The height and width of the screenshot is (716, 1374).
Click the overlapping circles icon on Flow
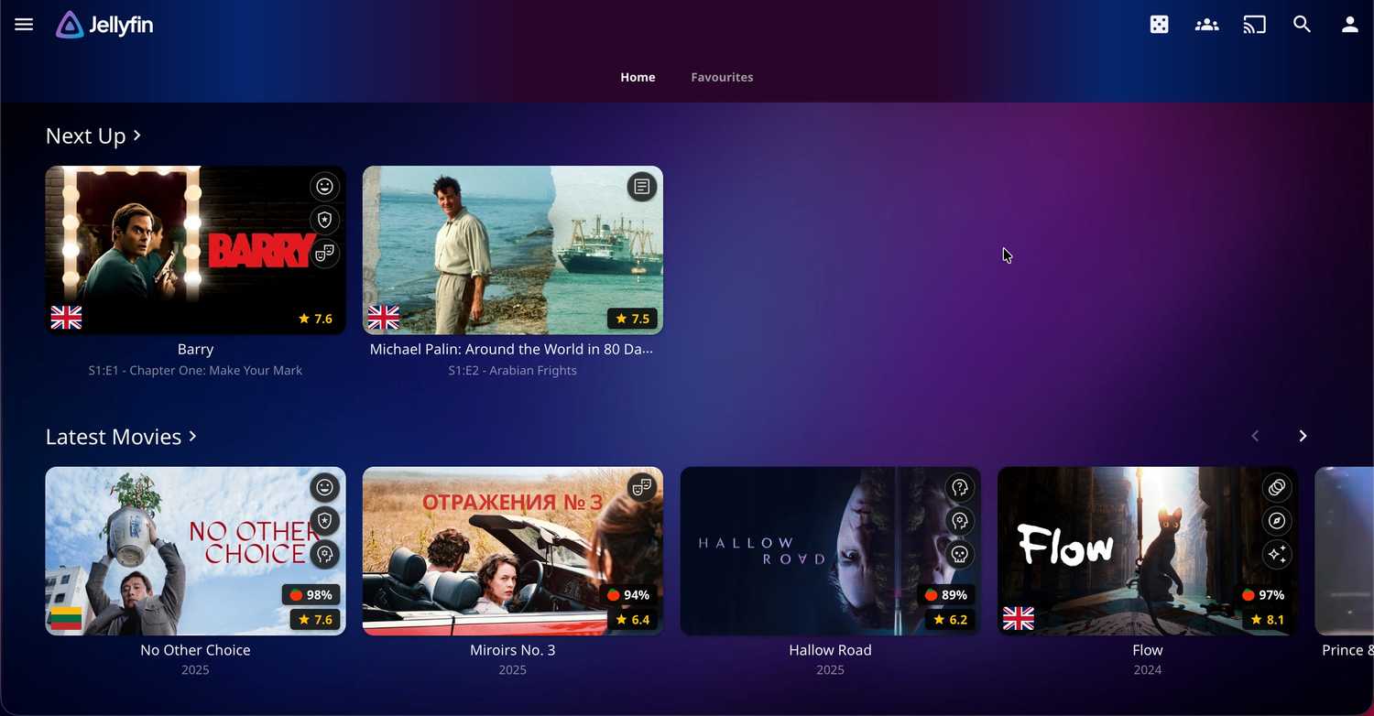tap(1277, 487)
